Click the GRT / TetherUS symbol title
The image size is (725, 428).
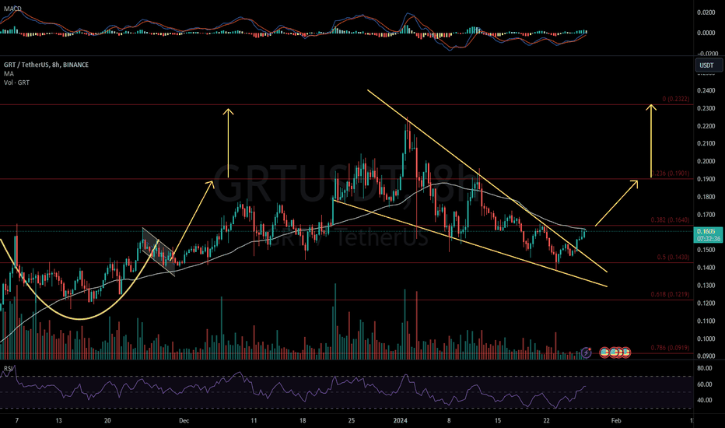point(26,65)
